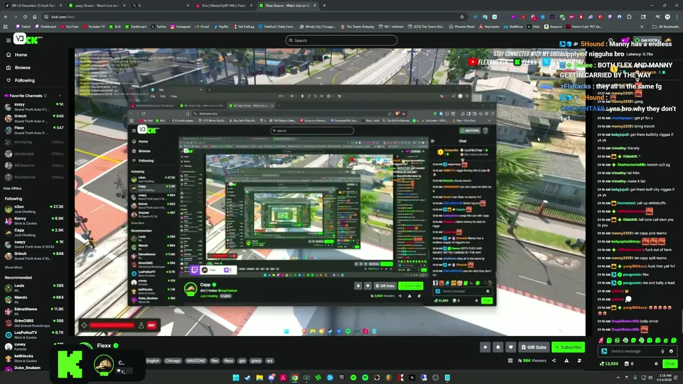This screenshot has height=384, width=683.
Task: Click the 13,550 channel points balance
Action: click(x=609, y=364)
